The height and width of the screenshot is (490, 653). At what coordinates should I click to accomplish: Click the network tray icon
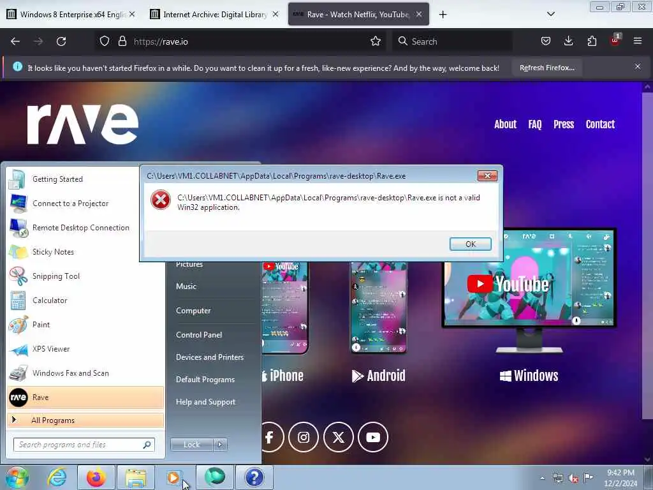(557, 479)
